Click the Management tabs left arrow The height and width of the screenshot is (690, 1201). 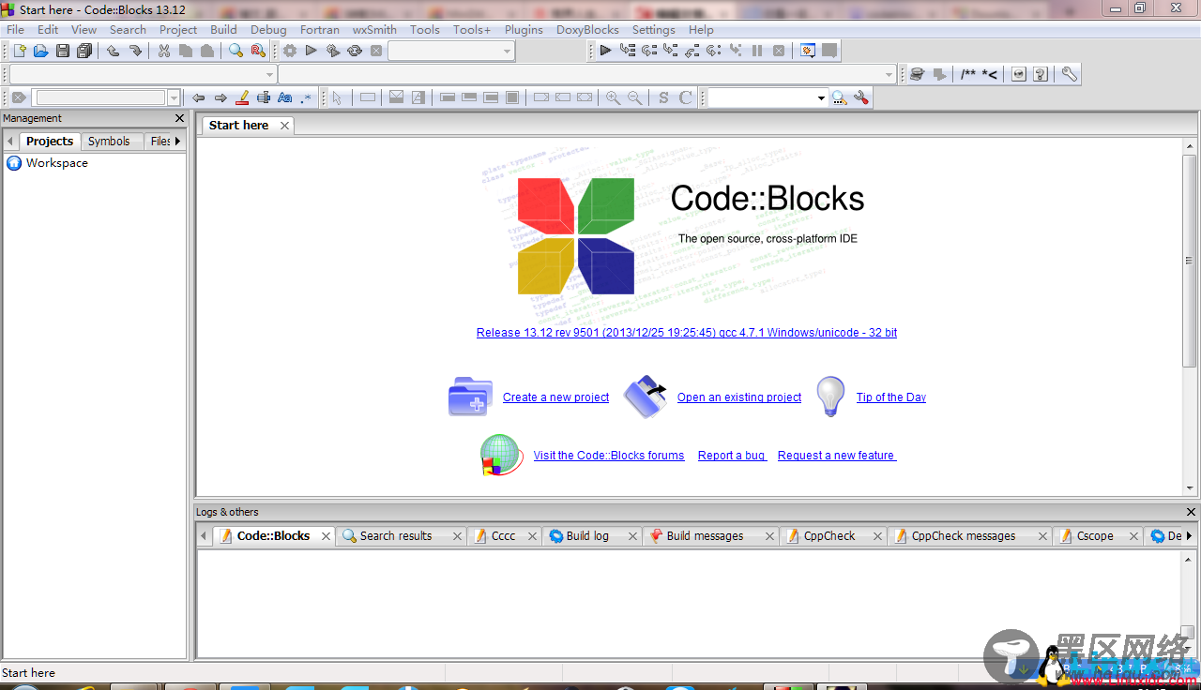[x=10, y=142]
